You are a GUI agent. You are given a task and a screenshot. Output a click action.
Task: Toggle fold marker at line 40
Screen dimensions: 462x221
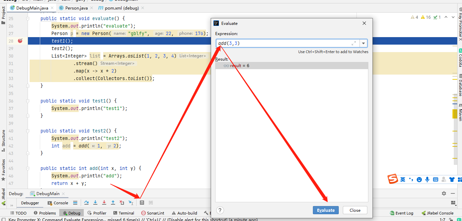pos(28,131)
